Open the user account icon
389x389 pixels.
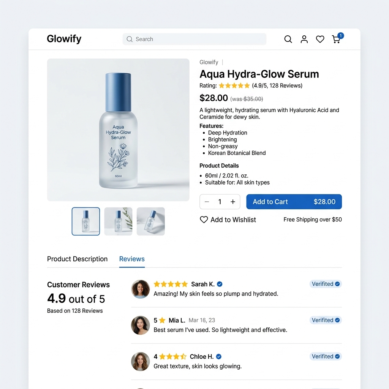click(x=304, y=39)
